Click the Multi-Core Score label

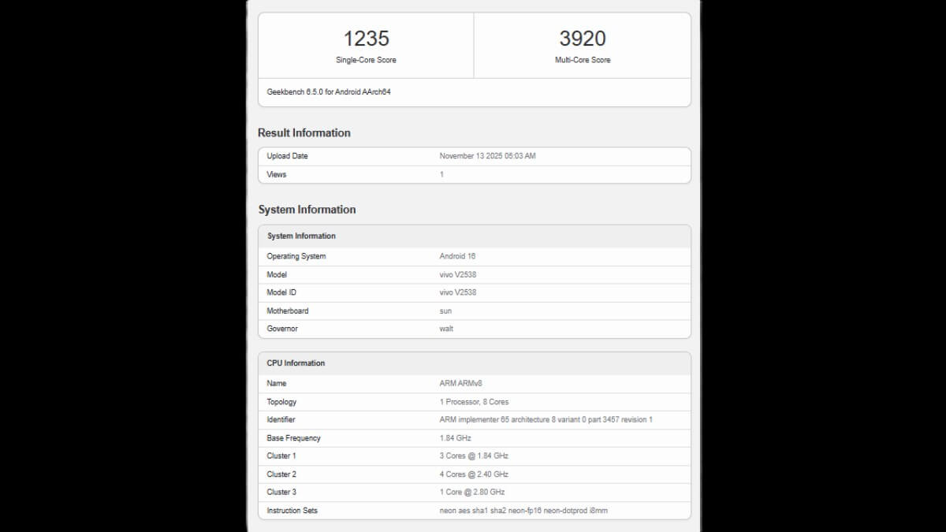point(582,60)
